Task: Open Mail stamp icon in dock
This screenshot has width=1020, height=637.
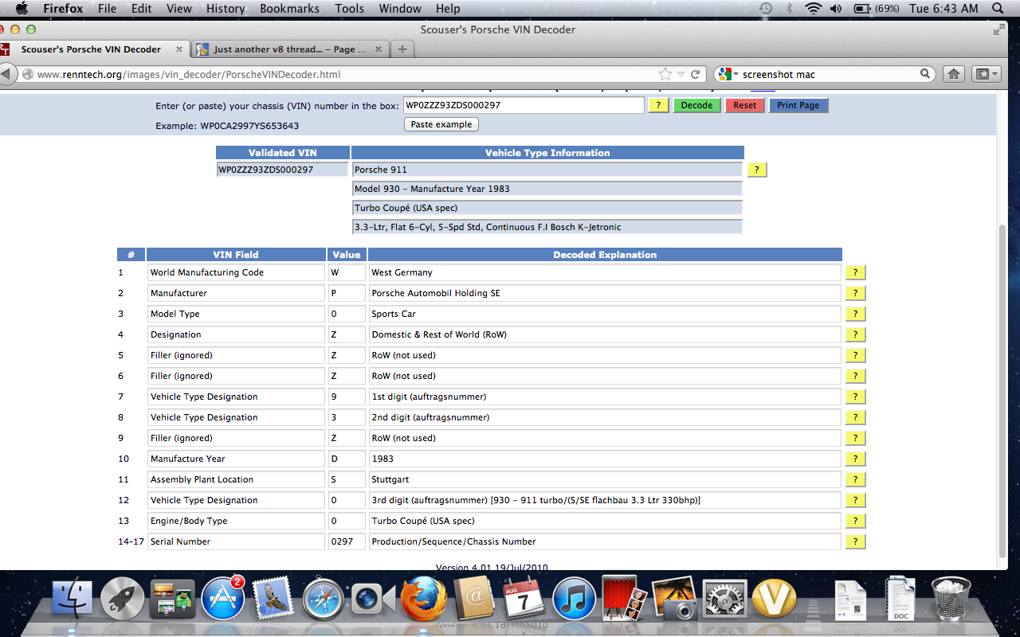Action: [x=273, y=599]
